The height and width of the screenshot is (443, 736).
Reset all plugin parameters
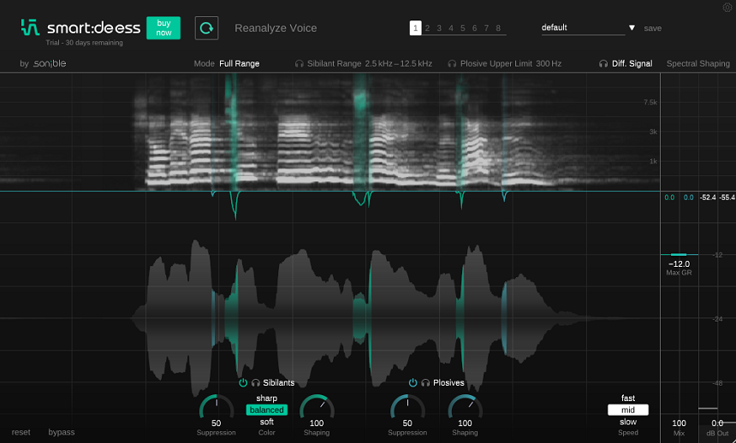[x=21, y=432]
